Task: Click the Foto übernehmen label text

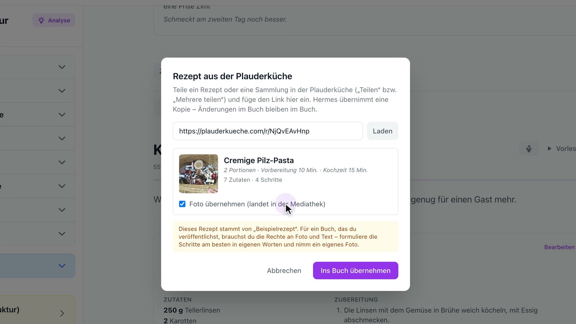Action: point(257,204)
